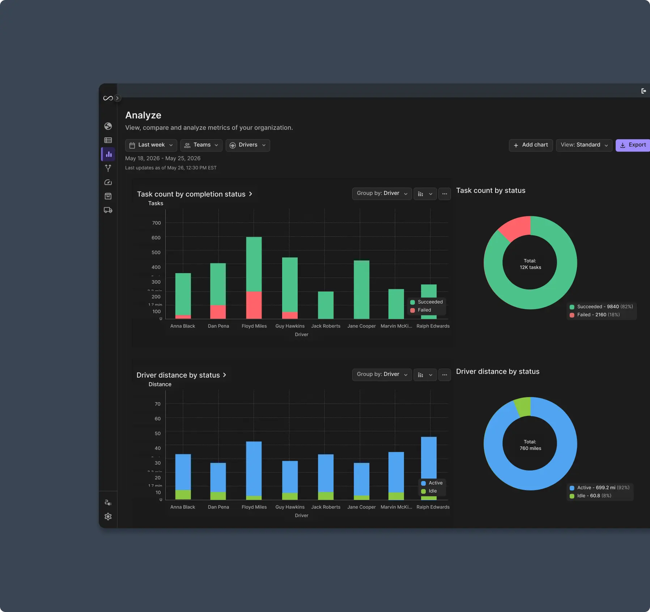The width and height of the screenshot is (650, 612).
Task: Toggle Failed series in bar chart legend
Action: [421, 310]
